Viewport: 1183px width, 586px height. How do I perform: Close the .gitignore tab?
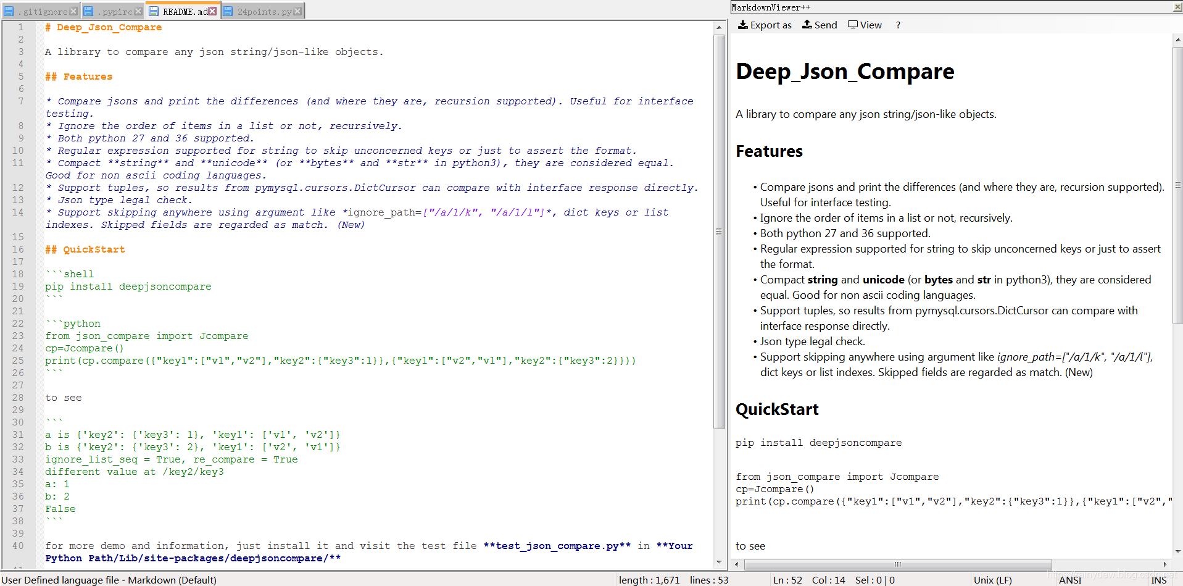73,11
